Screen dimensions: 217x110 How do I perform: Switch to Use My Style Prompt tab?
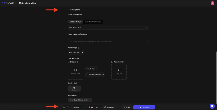coord(93,22)
